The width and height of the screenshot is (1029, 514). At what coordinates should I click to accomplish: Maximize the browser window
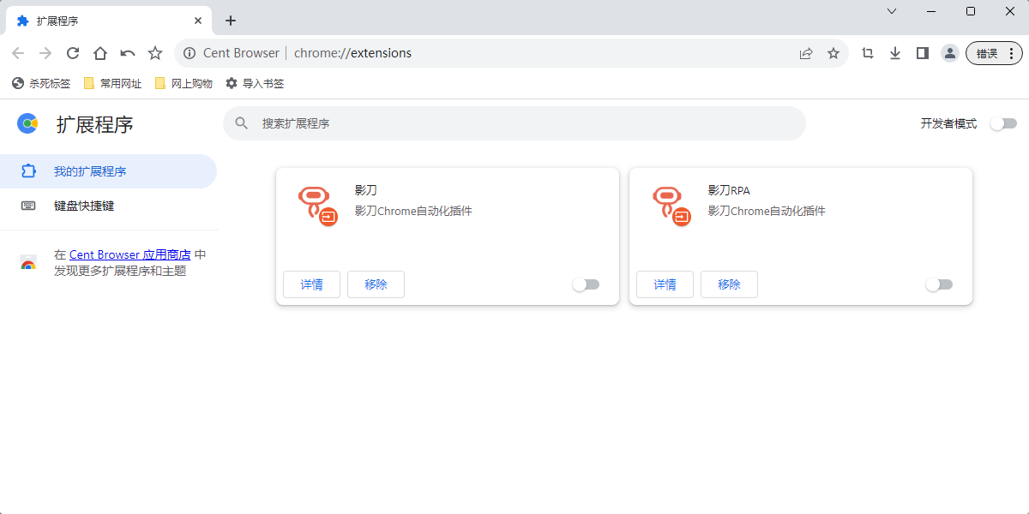coord(971,11)
